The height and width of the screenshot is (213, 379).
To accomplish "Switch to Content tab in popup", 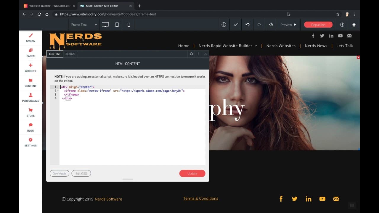I will coord(55,54).
